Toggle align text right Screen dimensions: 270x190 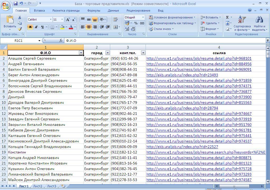[95, 27]
